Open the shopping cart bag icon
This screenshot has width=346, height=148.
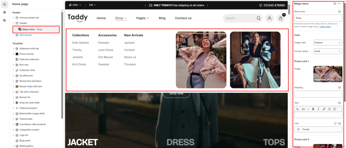click(281, 19)
